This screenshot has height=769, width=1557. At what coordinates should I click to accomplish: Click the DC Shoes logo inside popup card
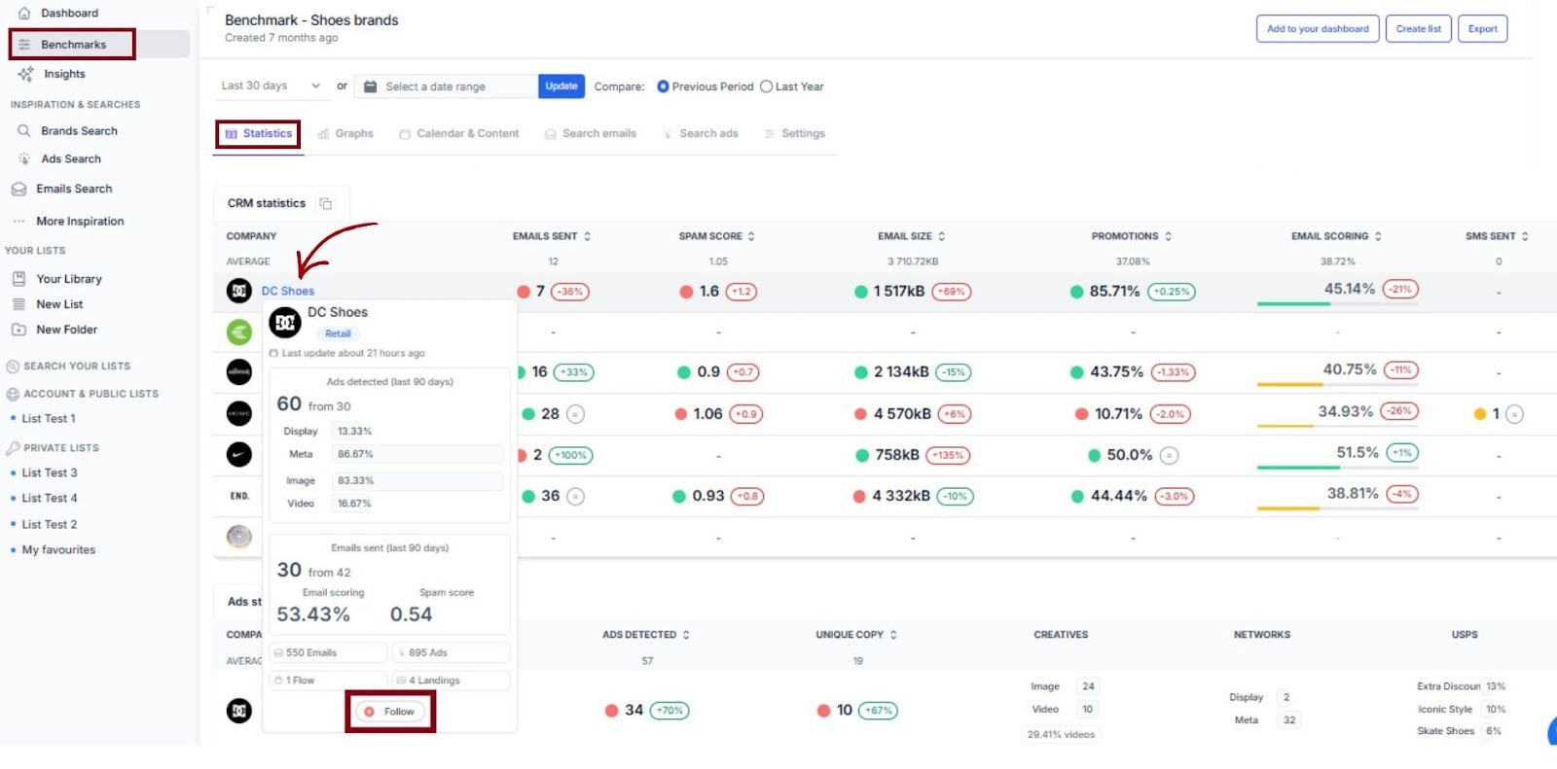[x=285, y=322]
